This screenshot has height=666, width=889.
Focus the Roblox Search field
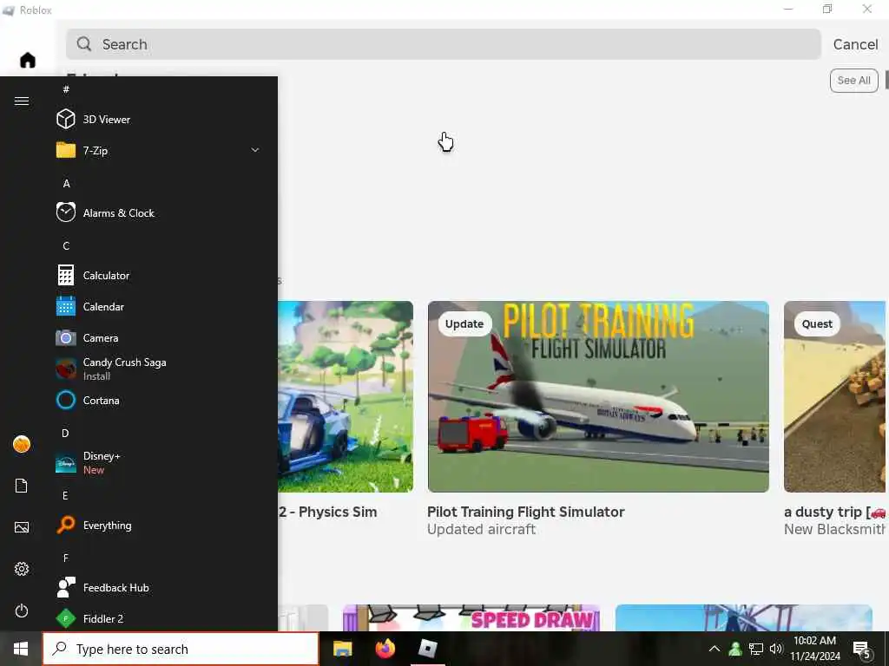(x=444, y=44)
